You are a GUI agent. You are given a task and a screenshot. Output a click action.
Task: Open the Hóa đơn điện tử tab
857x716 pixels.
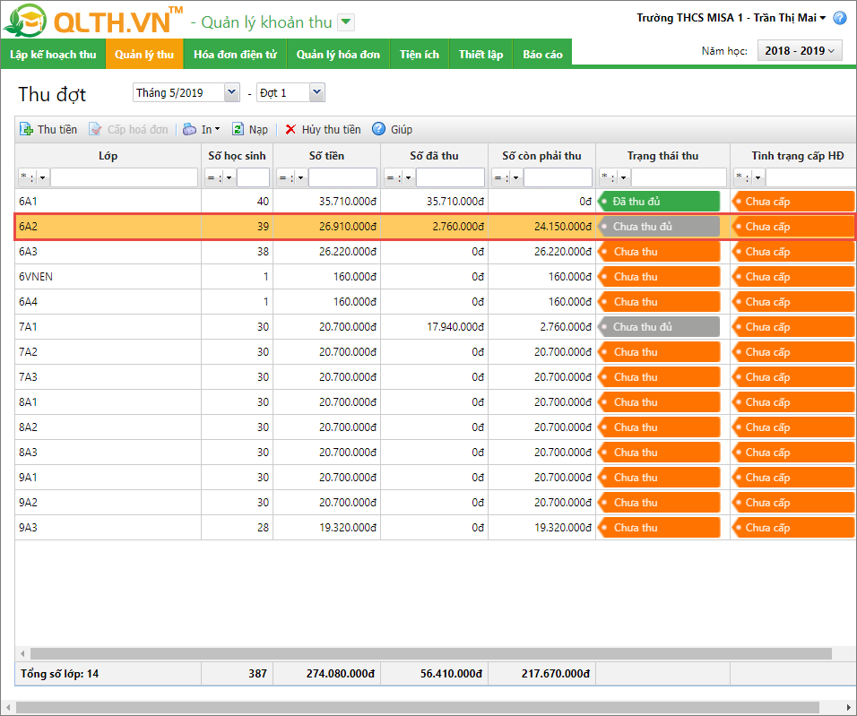point(235,55)
